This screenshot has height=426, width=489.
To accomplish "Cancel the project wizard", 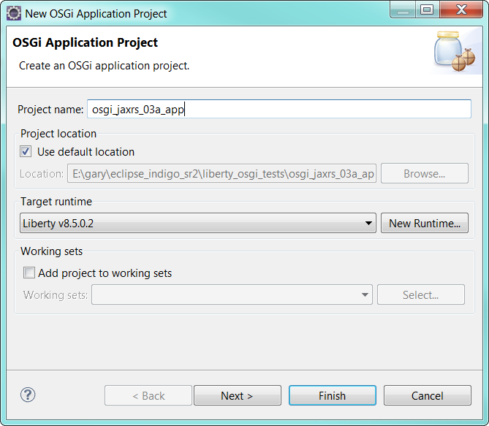I will click(x=427, y=395).
